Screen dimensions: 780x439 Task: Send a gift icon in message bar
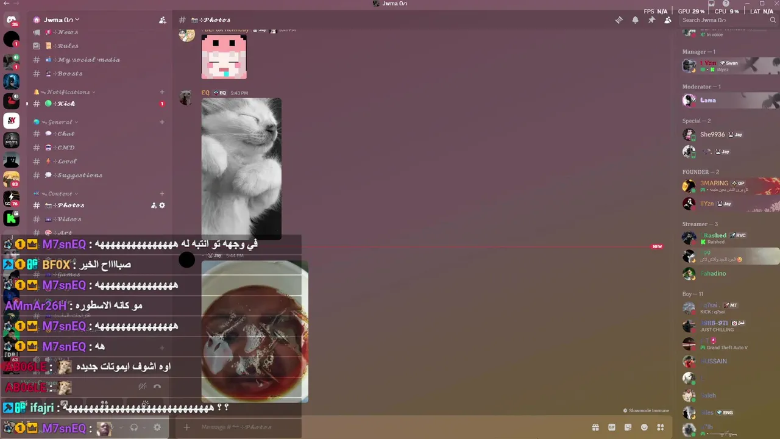point(595,427)
